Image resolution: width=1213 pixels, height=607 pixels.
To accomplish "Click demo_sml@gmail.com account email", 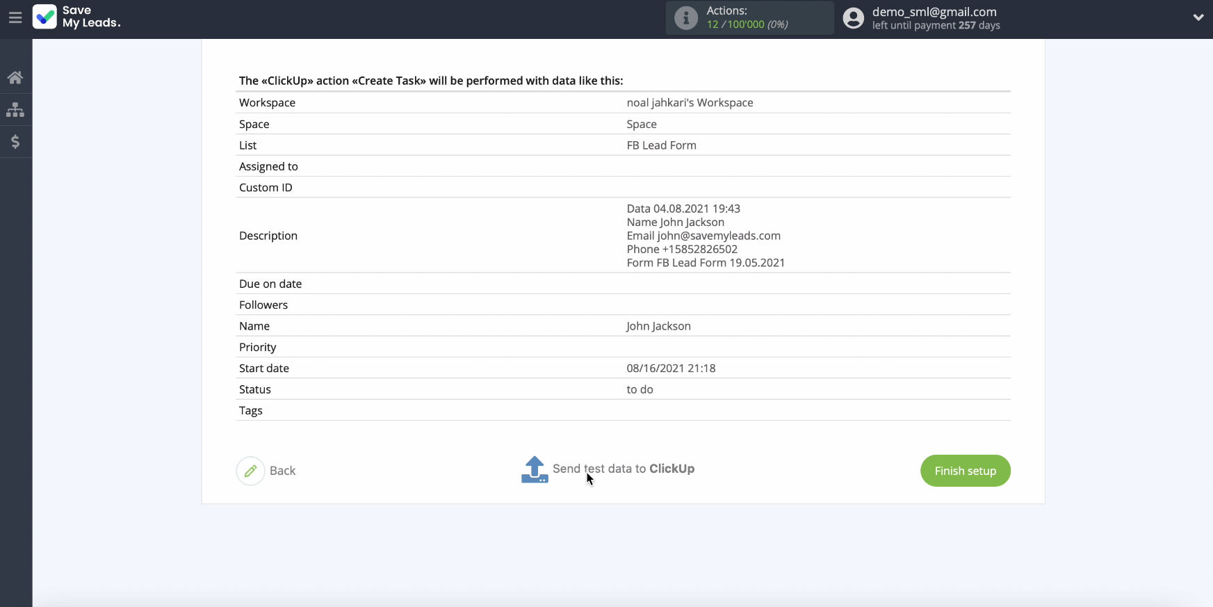I will point(934,12).
